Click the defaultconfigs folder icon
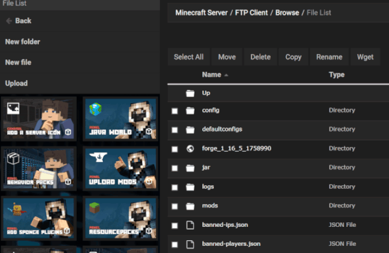This screenshot has width=389, height=253. coord(190,130)
